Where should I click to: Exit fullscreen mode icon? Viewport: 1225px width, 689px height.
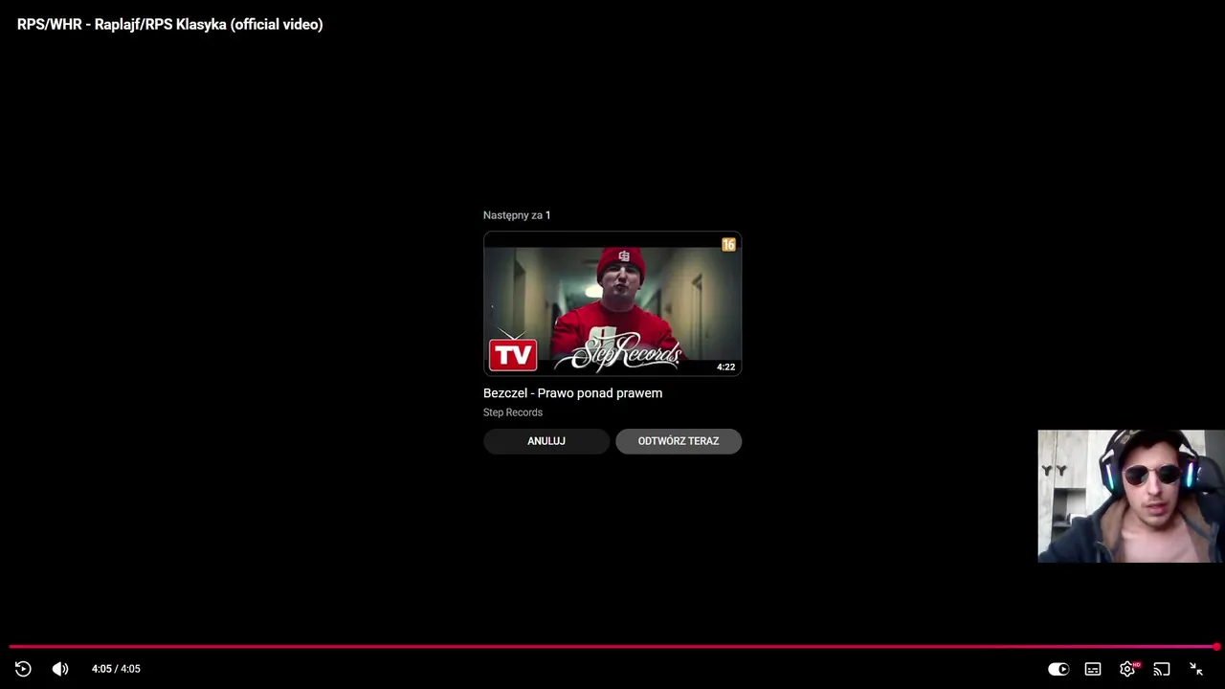[x=1196, y=669]
